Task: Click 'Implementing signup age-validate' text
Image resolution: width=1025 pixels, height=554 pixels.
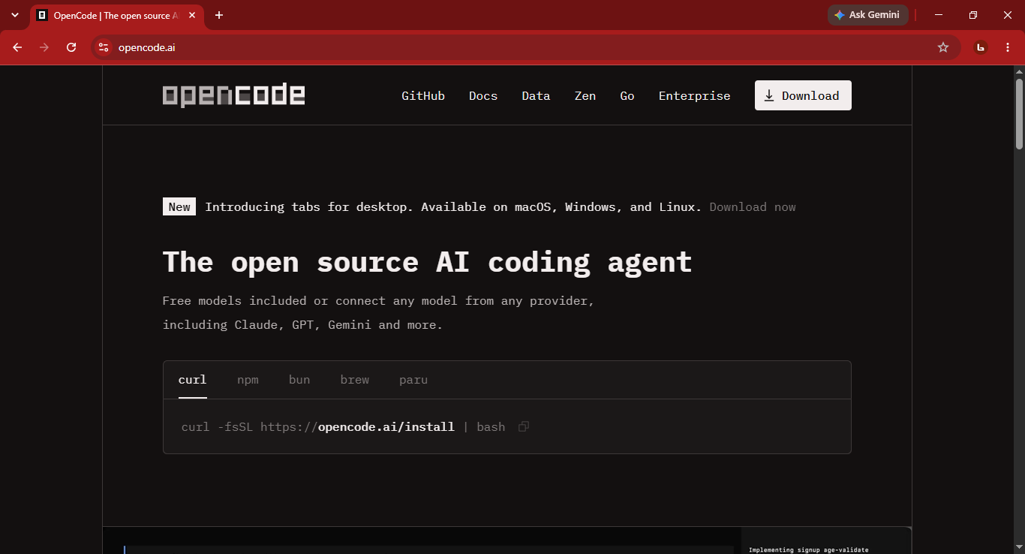Action: tap(808, 549)
